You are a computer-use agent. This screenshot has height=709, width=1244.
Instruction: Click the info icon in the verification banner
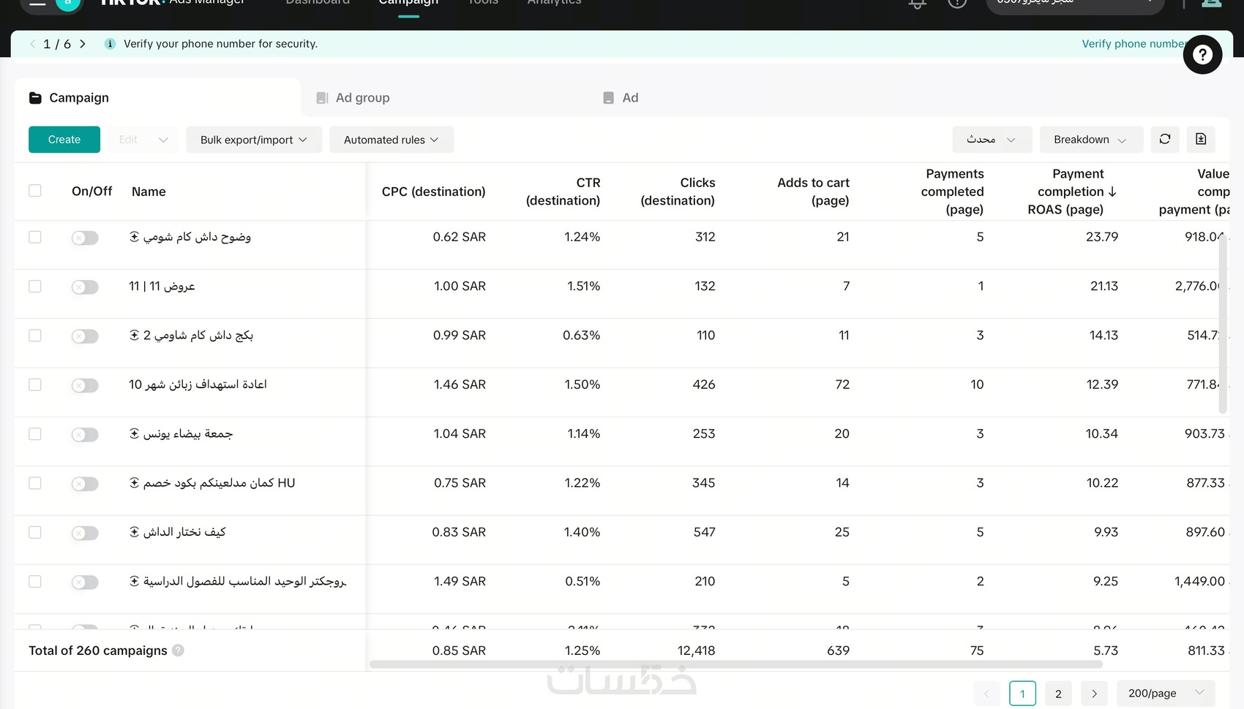(x=110, y=44)
